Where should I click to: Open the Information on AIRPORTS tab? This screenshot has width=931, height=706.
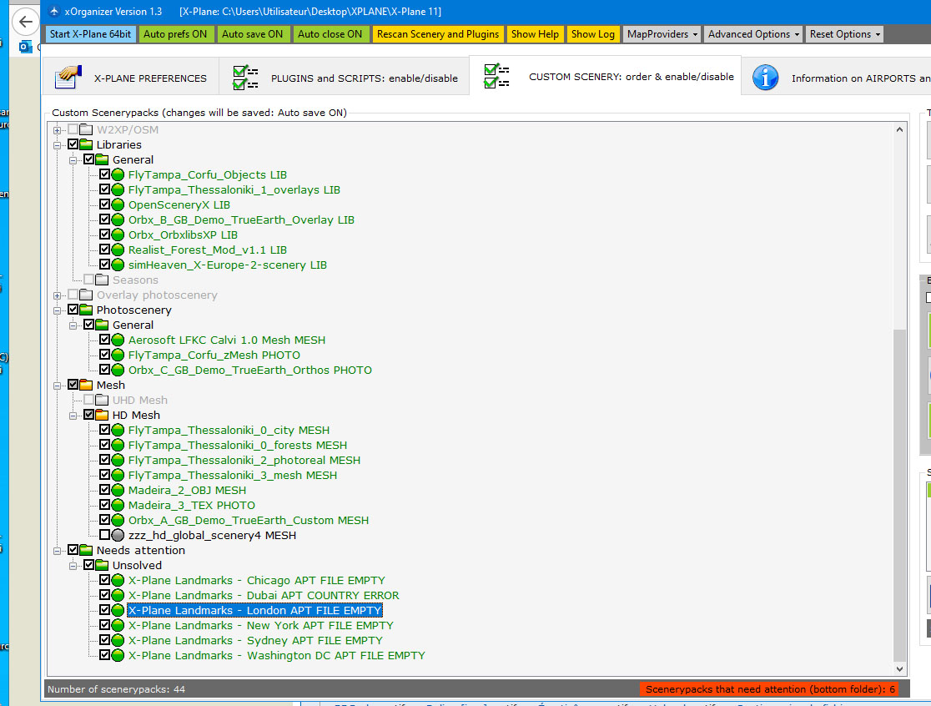click(838, 78)
